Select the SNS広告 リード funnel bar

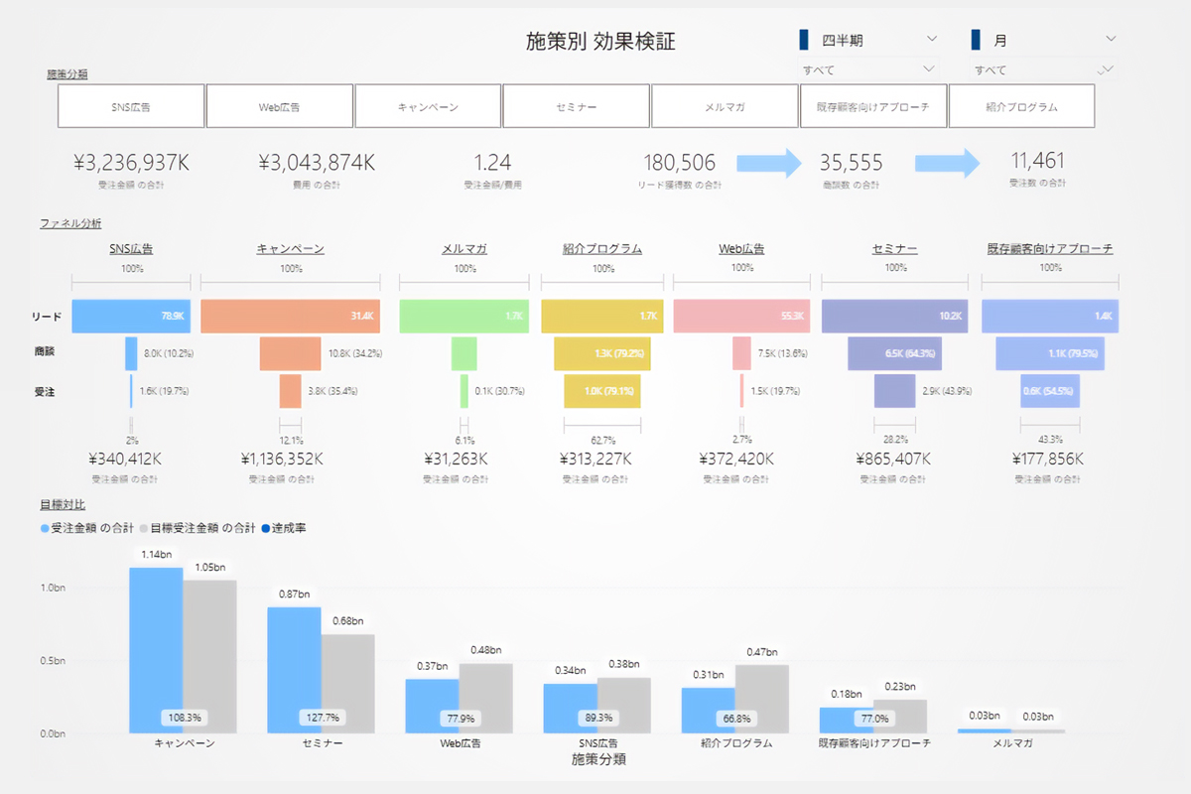click(130, 317)
